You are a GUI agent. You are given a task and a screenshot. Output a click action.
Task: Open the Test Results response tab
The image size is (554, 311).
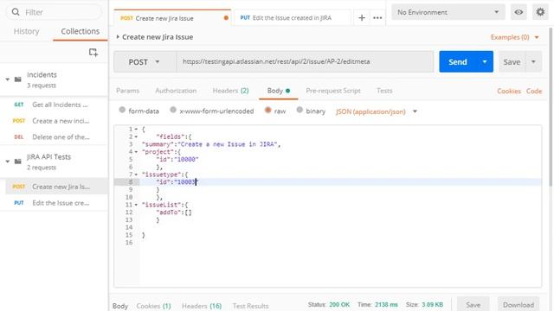[250, 306]
